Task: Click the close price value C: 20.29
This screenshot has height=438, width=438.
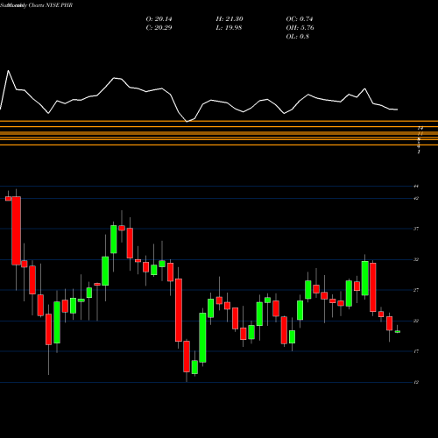Action: click(x=159, y=28)
